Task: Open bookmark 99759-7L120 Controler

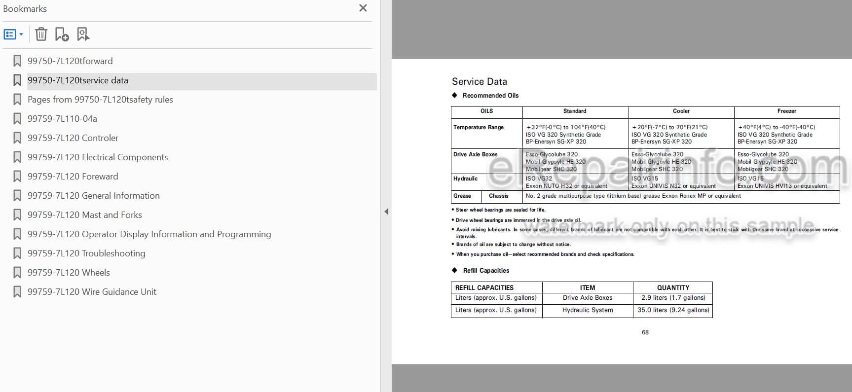Action: (x=73, y=138)
